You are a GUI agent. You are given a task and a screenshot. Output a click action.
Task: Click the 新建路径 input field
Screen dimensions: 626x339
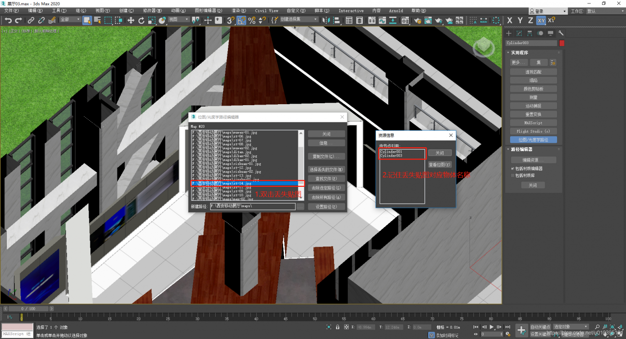tap(252, 206)
